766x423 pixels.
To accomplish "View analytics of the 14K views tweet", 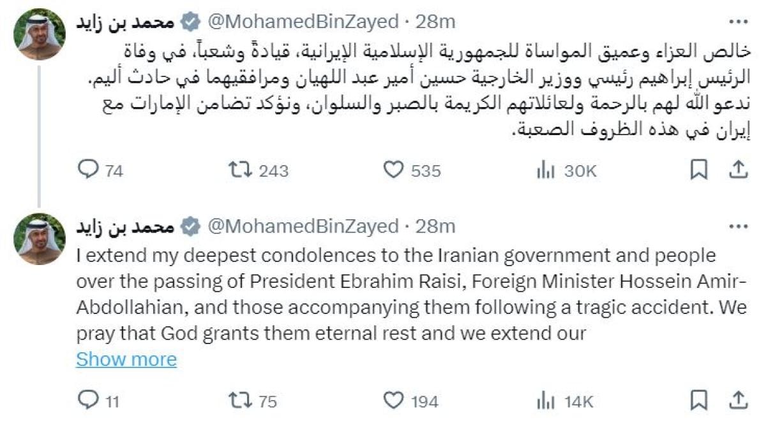I will coord(545,401).
